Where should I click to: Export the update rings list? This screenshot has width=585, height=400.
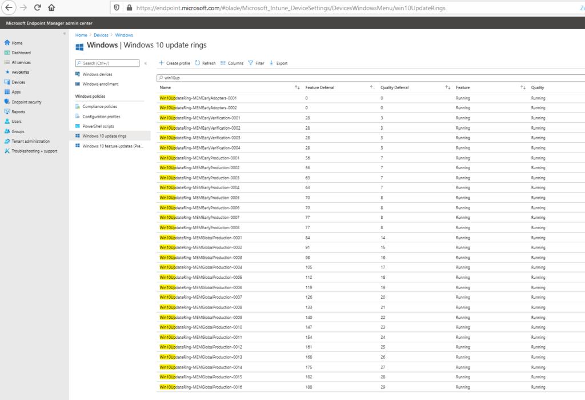pos(278,63)
